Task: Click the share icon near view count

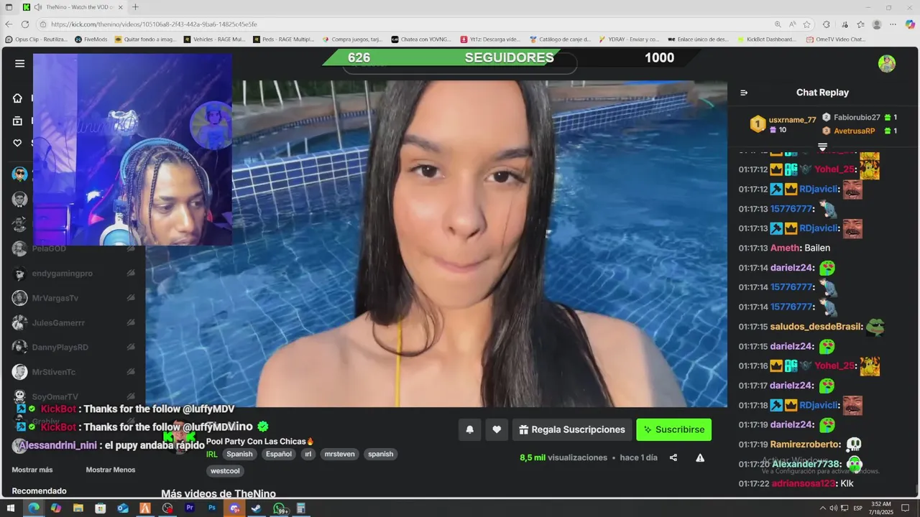Action: 673,457
